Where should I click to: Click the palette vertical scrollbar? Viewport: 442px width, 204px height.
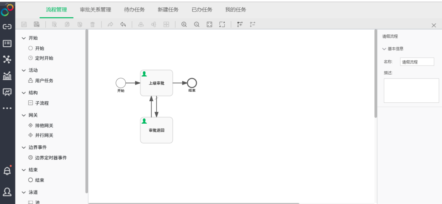click(x=86, y=111)
